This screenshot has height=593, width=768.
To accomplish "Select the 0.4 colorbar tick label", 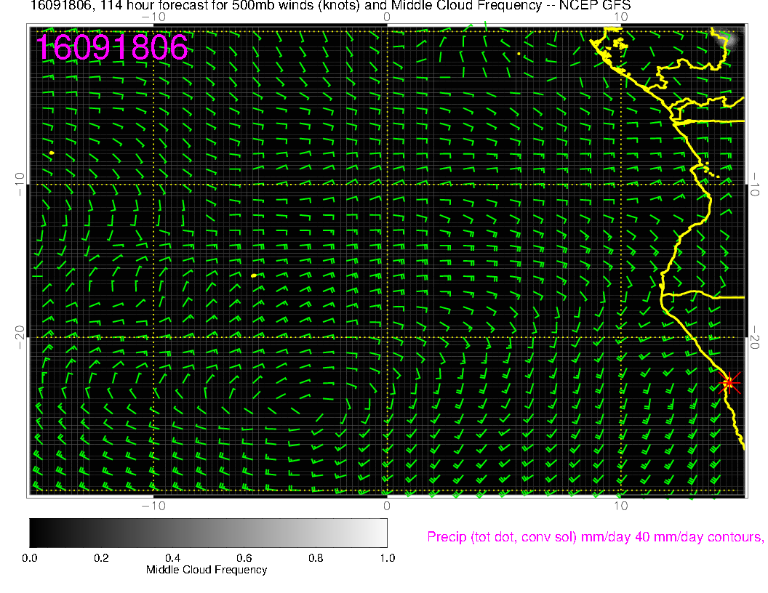I will pos(173,558).
